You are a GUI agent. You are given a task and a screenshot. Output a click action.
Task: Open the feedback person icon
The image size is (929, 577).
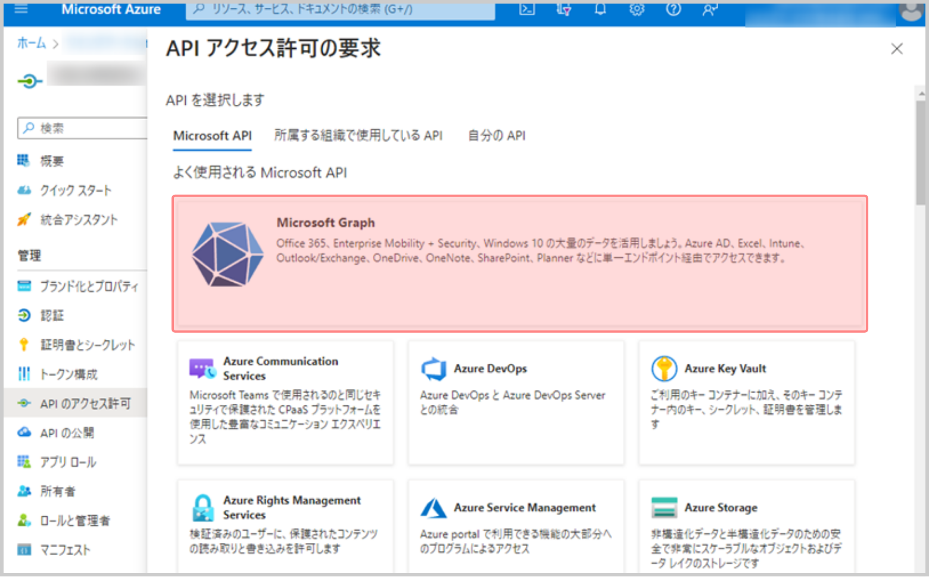point(710,9)
